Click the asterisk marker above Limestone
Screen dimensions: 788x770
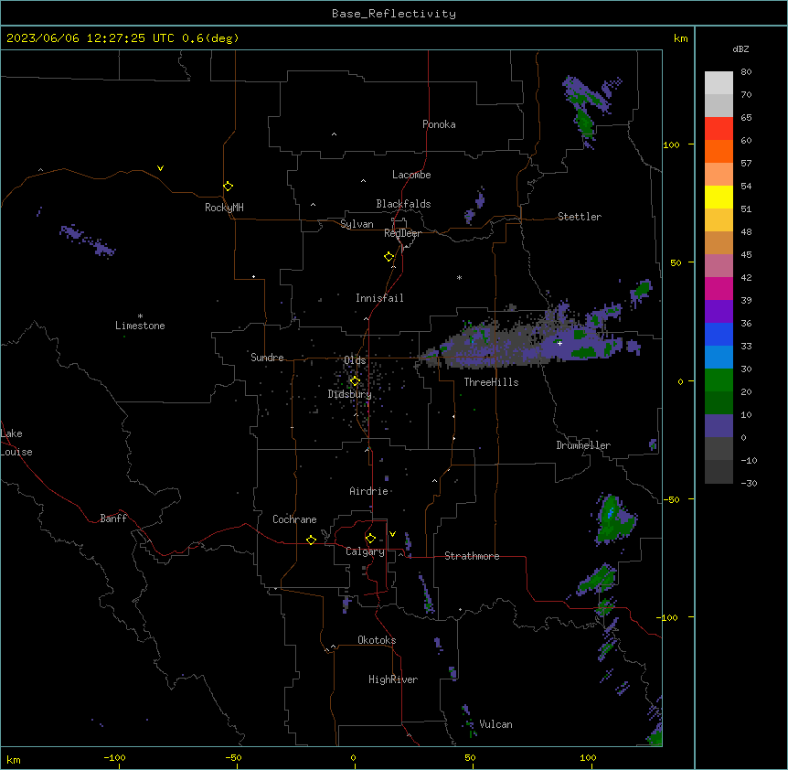[140, 316]
